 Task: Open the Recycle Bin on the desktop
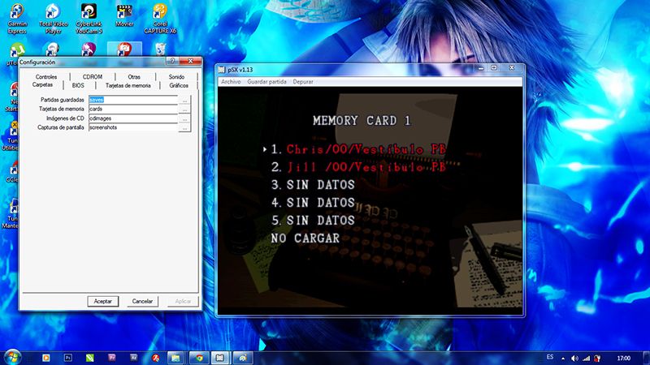click(160, 49)
